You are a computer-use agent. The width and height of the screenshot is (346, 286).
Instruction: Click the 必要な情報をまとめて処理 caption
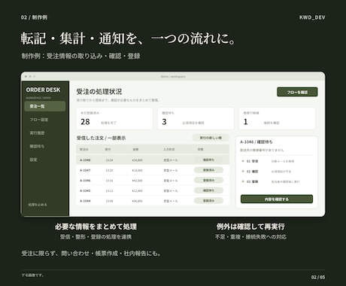96,227
